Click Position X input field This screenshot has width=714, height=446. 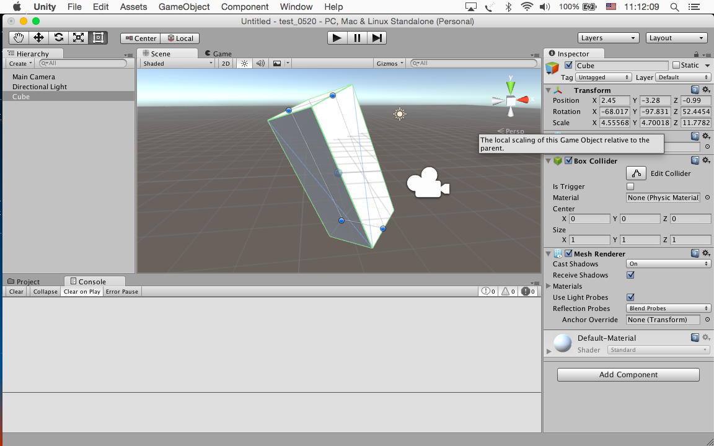[x=614, y=100]
